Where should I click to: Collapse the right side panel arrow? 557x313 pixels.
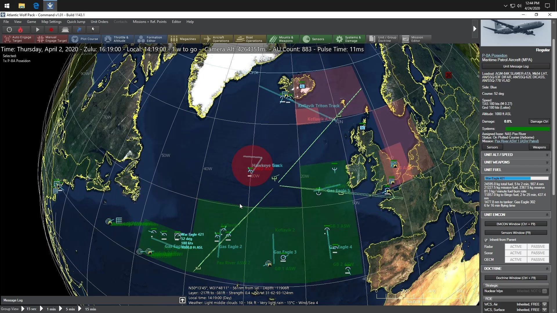[x=475, y=29]
